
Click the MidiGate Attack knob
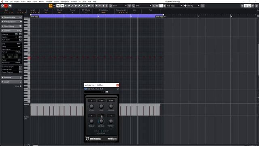click(x=91, y=106)
